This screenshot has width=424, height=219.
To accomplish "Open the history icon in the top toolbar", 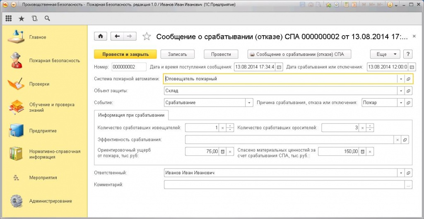I will click(x=34, y=19).
